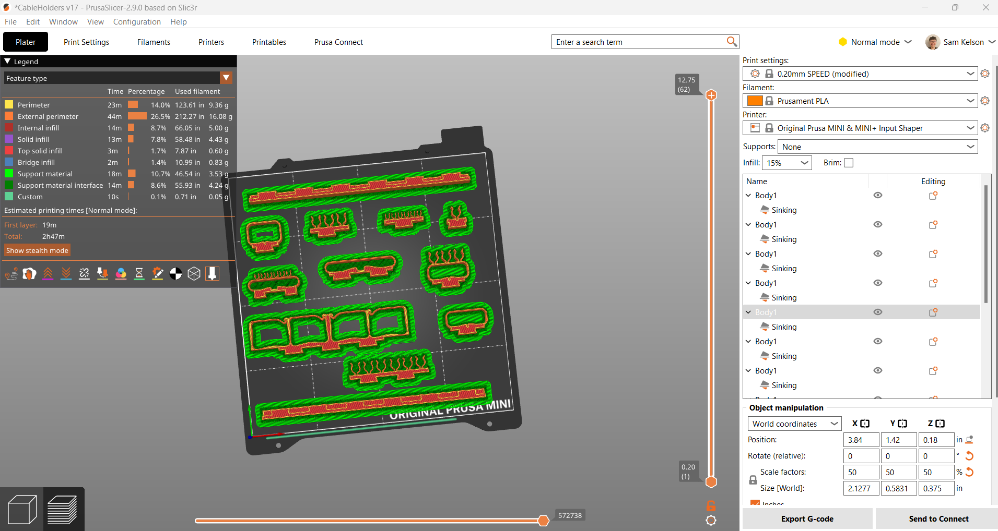The image size is (998, 531).
Task: Open layer slider cog settings icon
Action: (x=711, y=520)
